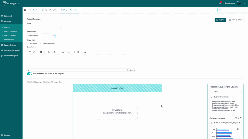Click the Smrithi Jacob user name
The image size is (248, 139).
pyautogui.click(x=230, y=3)
